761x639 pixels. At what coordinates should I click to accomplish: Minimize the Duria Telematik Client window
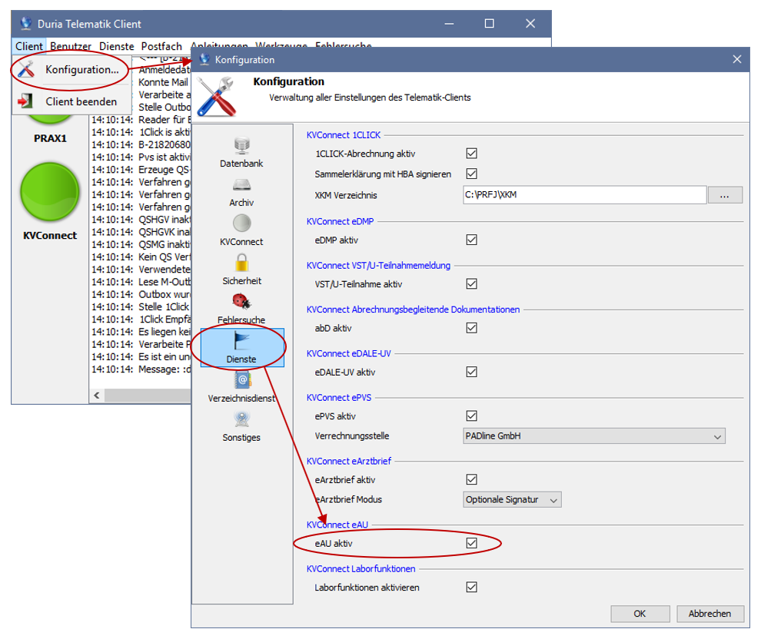[x=449, y=23]
